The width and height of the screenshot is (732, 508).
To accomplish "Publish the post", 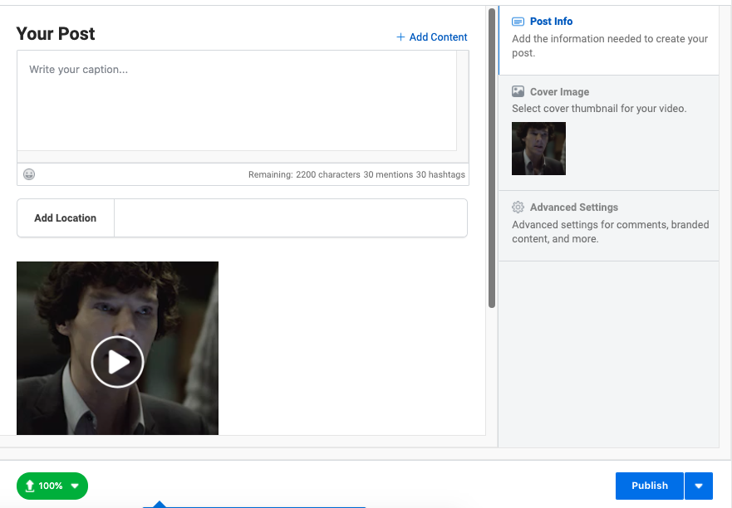I will point(650,486).
